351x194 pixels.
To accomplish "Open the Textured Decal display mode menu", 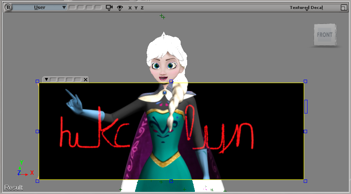I will point(306,8).
